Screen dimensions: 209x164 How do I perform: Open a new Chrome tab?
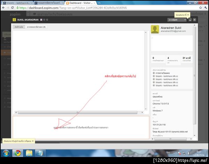point(99,3)
